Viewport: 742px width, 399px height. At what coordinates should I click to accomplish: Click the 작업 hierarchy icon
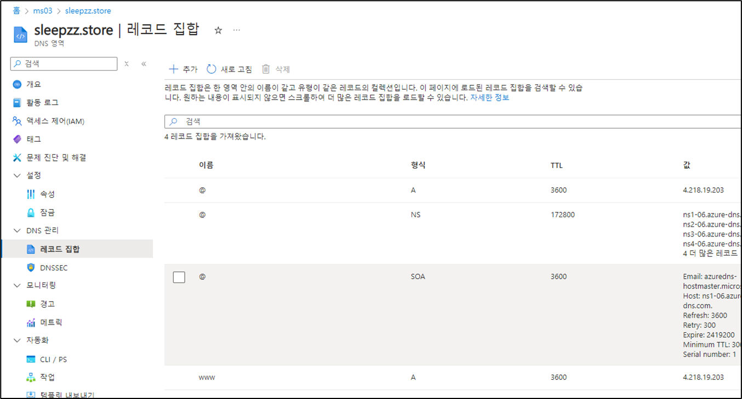(x=31, y=377)
